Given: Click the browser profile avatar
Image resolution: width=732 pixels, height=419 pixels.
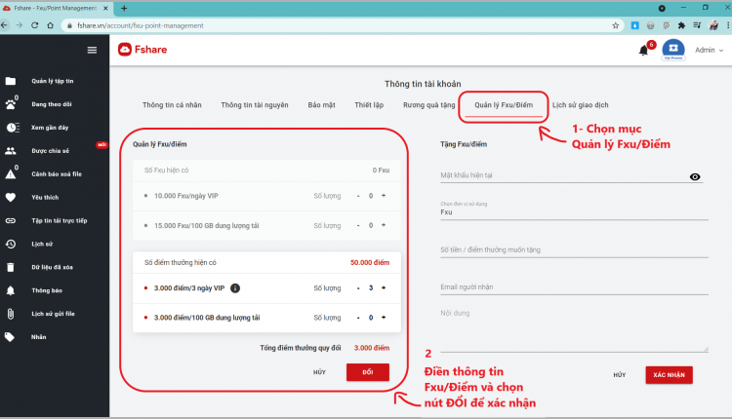Looking at the screenshot, I should click(x=713, y=25).
